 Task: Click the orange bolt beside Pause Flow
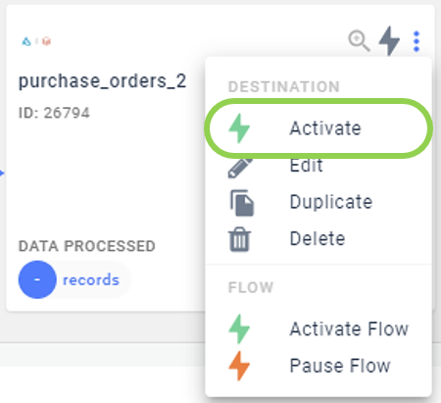click(x=239, y=366)
